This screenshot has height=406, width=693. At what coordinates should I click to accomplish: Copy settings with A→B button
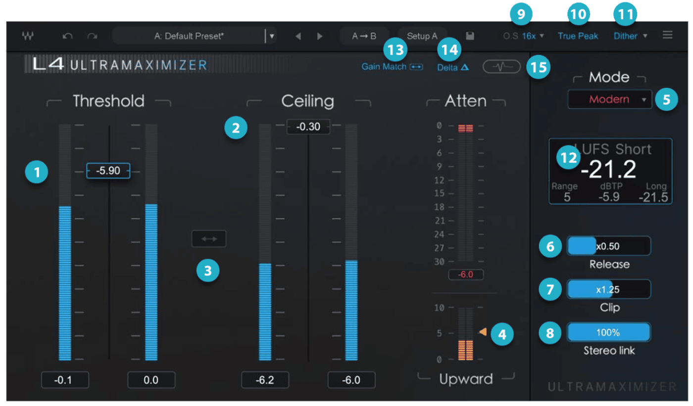pos(364,36)
